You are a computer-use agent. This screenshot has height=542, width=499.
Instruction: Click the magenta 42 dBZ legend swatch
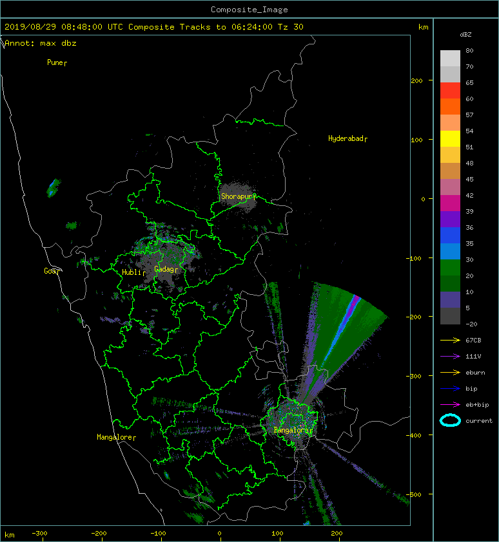click(450, 203)
